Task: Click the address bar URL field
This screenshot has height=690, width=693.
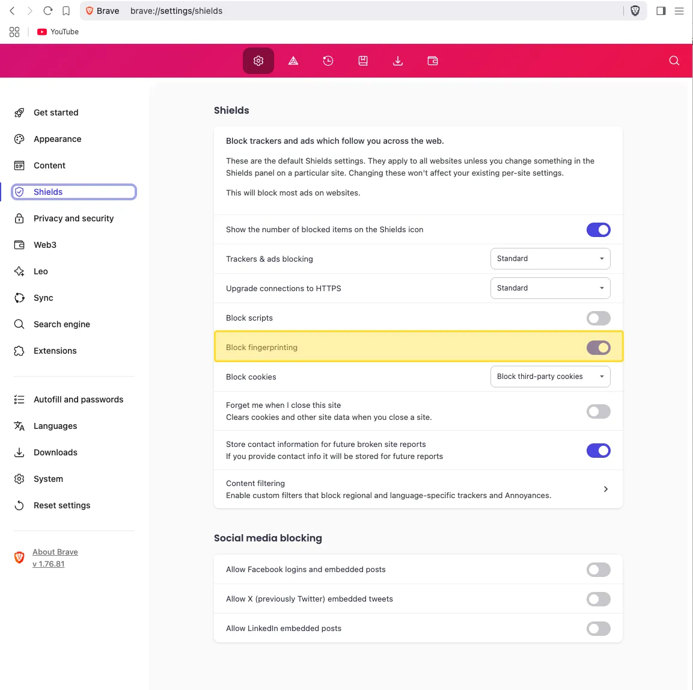Action: tap(361, 11)
